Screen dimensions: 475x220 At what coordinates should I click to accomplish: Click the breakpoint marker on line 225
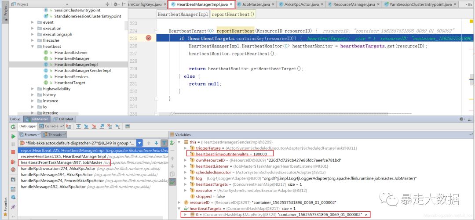[x=149, y=38]
